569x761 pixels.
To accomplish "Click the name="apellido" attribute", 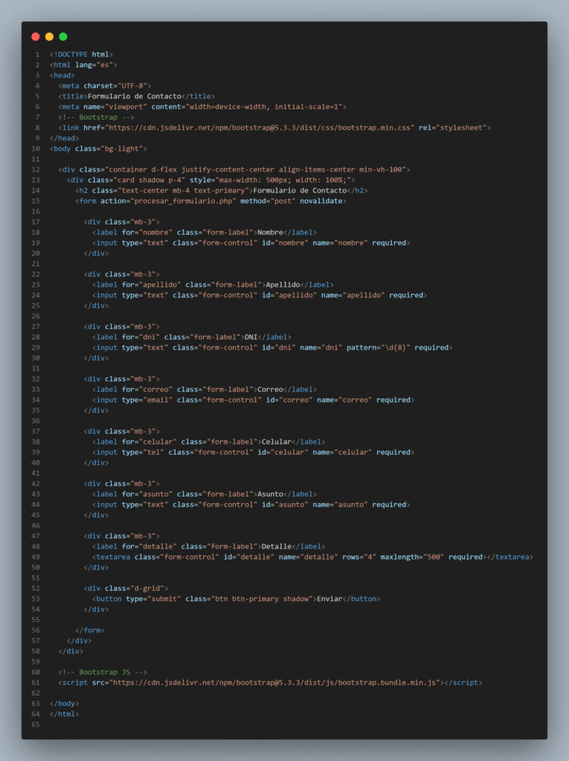I will click(x=353, y=295).
